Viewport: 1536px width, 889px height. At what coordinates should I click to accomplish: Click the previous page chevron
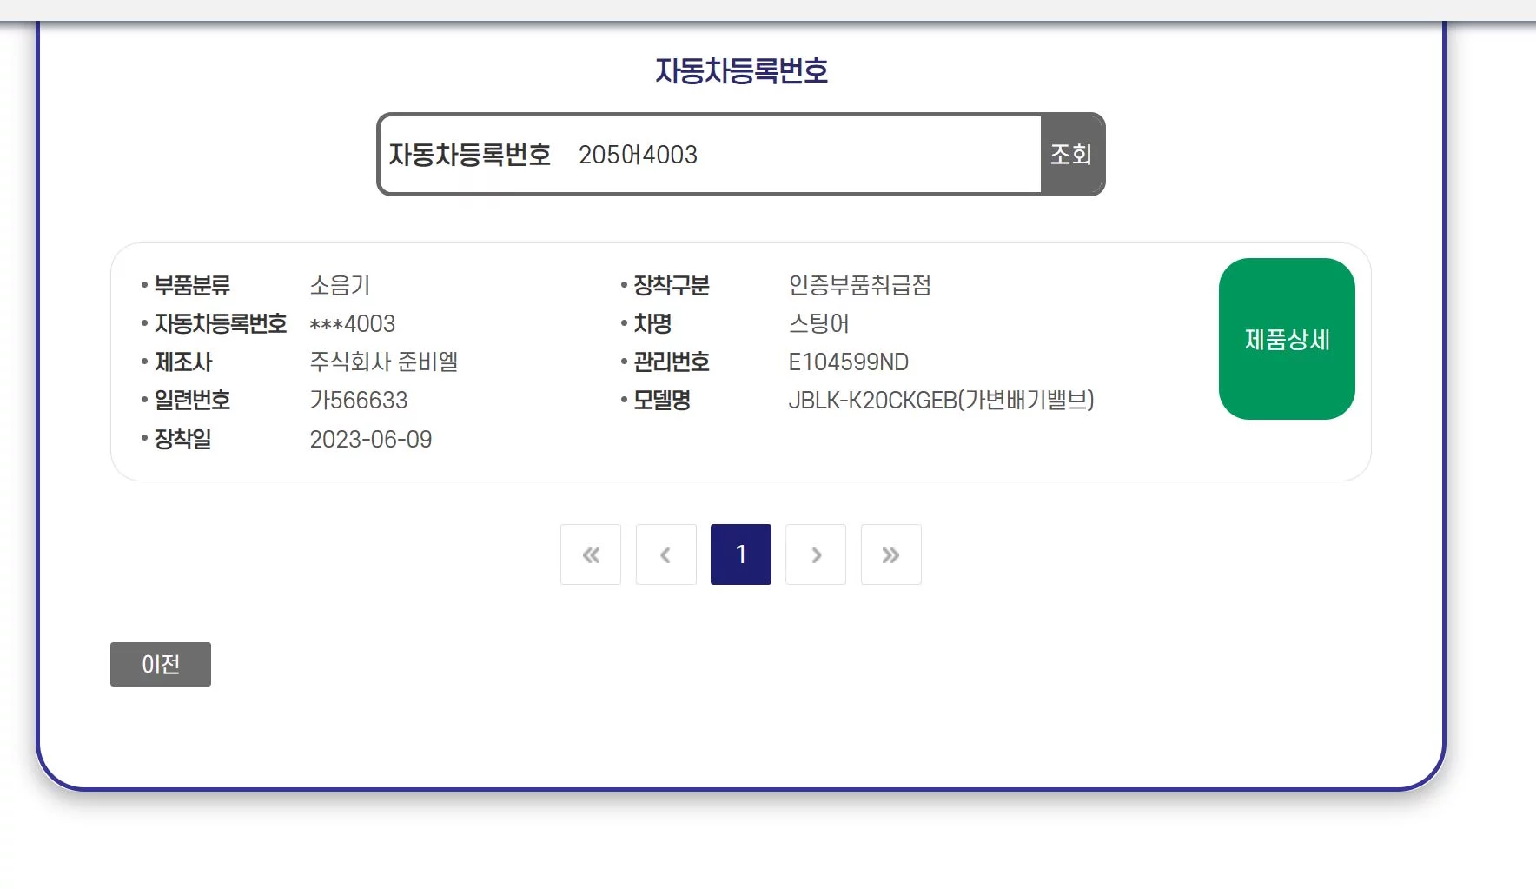(665, 554)
